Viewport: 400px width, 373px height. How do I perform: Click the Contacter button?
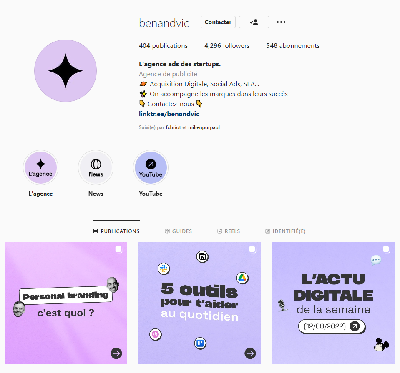point(218,22)
